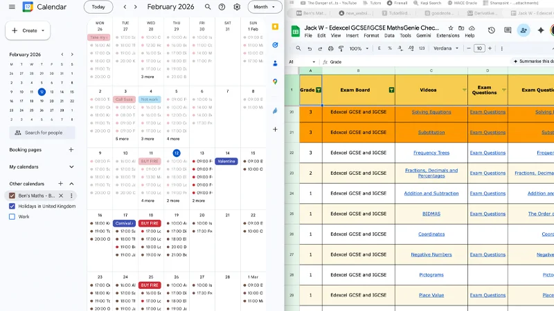Select date 14 in mini calendar
This screenshot has width=554, height=311.
pos(62,92)
